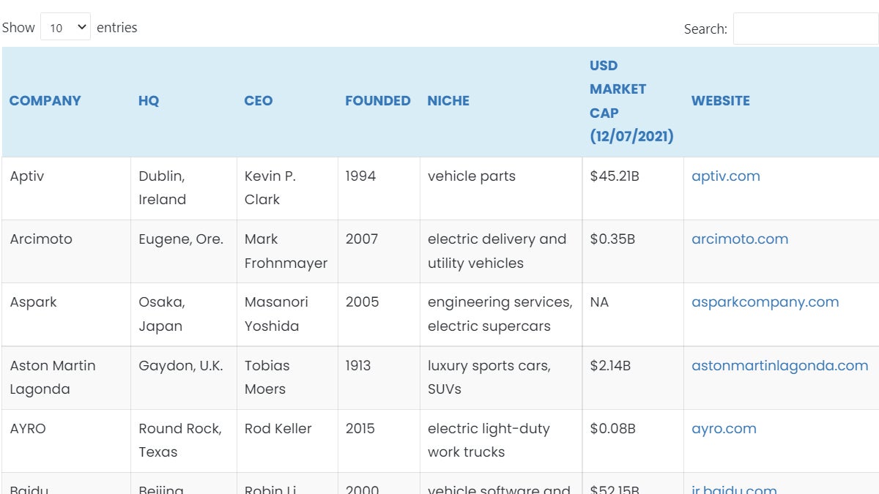This screenshot has width=879, height=494.
Task: Click the Round Rock, Texas HQ cell
Action: pos(184,441)
